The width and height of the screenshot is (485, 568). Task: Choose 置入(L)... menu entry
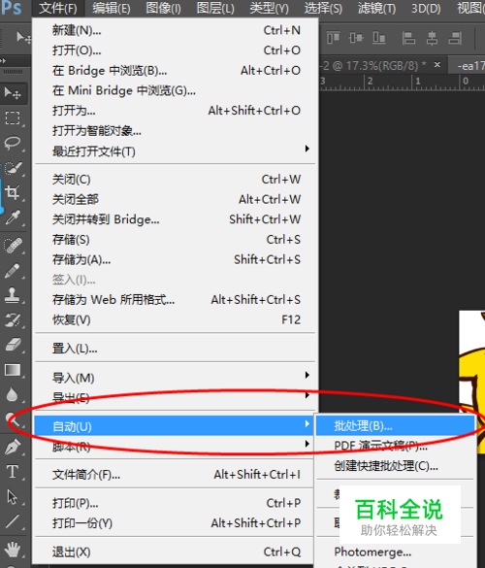176,349
